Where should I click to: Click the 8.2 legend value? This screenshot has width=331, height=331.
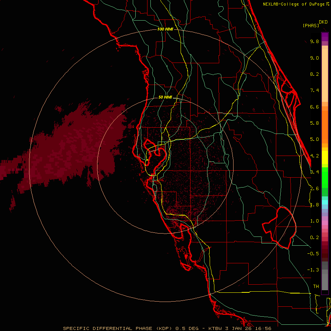(314, 74)
